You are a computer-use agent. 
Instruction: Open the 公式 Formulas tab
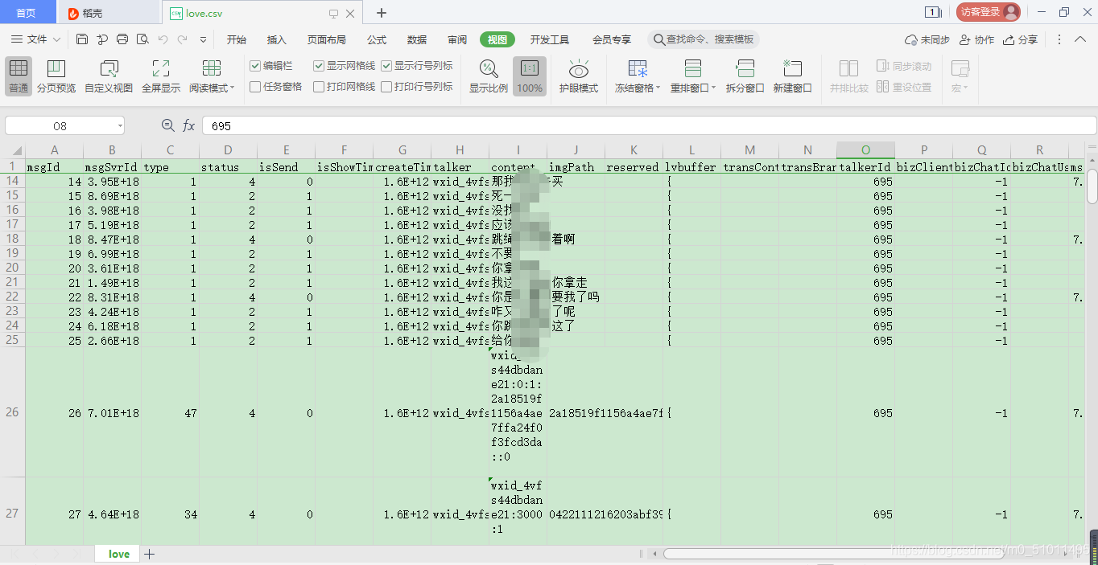[x=377, y=39]
